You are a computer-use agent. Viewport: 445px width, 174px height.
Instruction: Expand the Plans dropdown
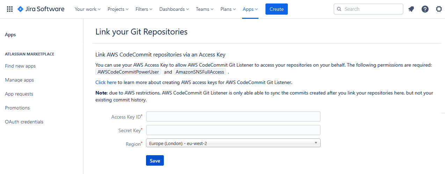228,9
